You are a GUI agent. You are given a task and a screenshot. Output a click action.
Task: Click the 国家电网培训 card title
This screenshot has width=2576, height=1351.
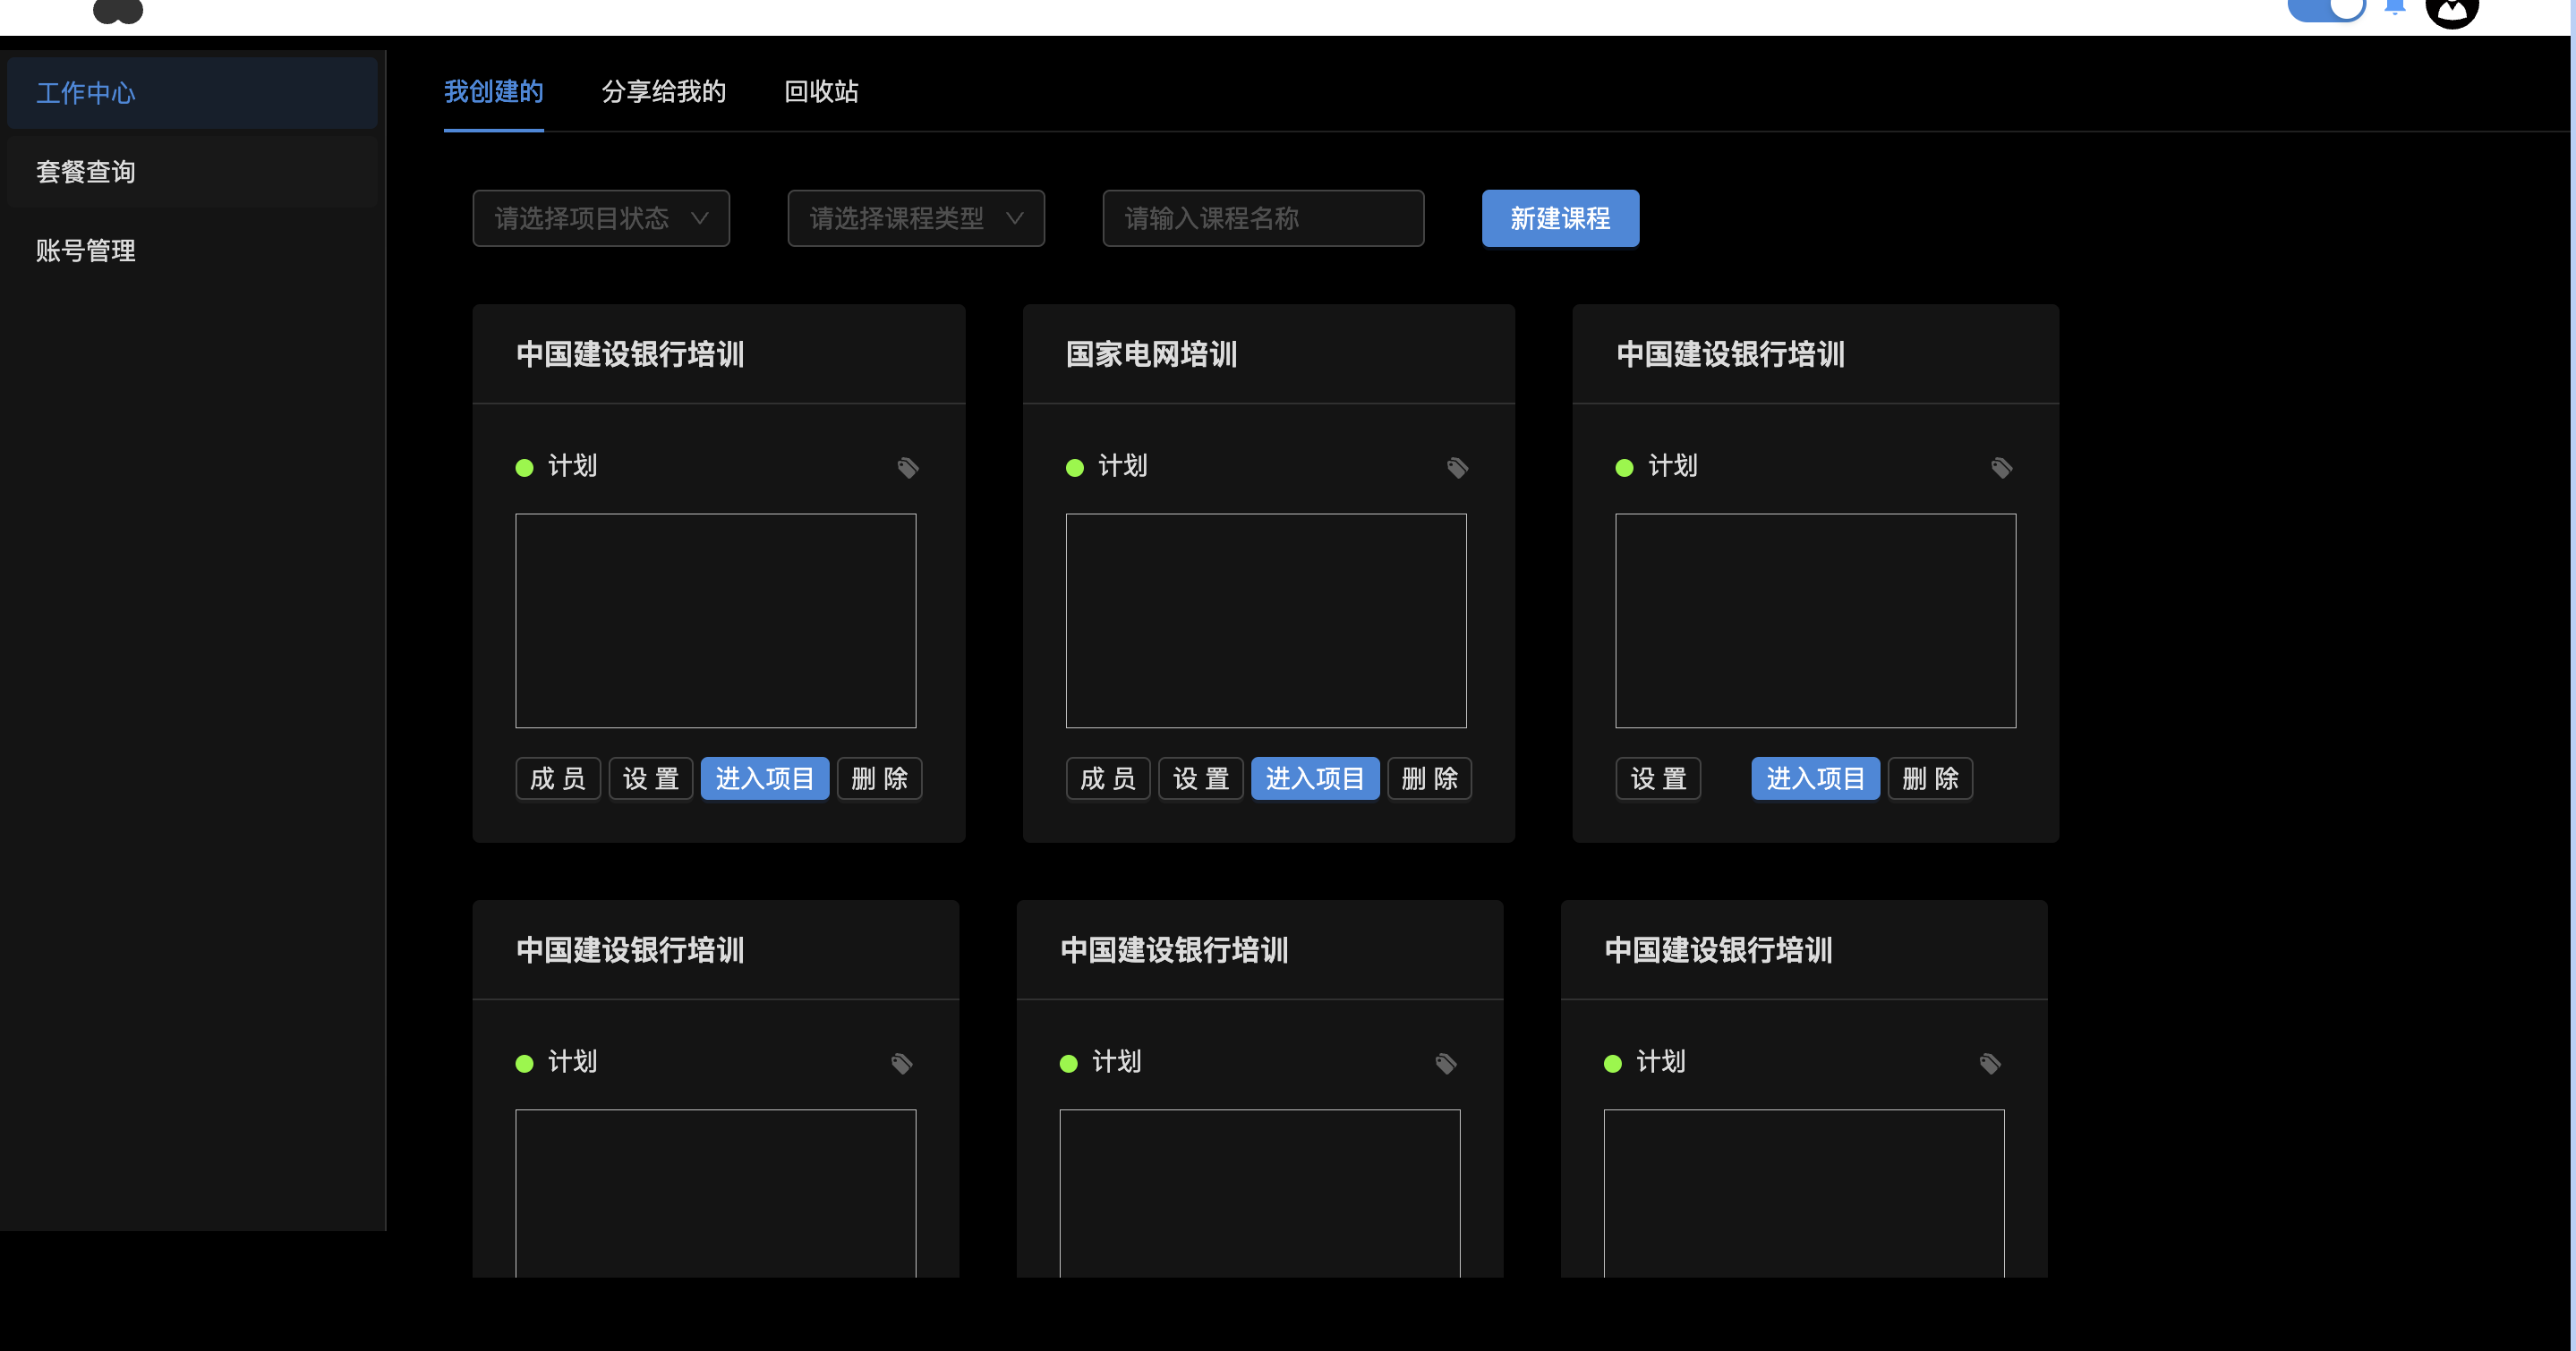click(1152, 353)
